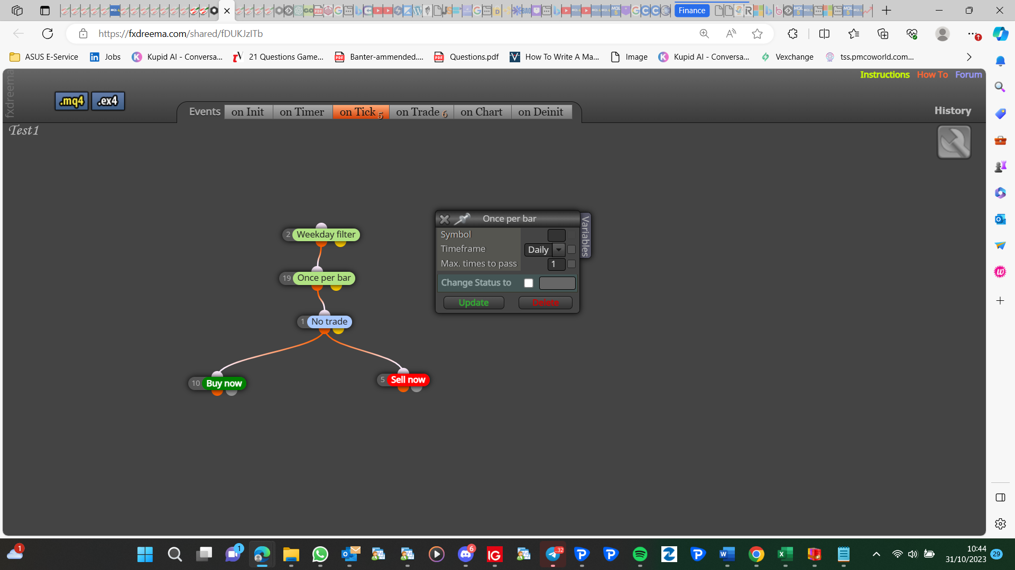Open Excel from the taskbar
Image resolution: width=1015 pixels, height=570 pixels.
(785, 554)
